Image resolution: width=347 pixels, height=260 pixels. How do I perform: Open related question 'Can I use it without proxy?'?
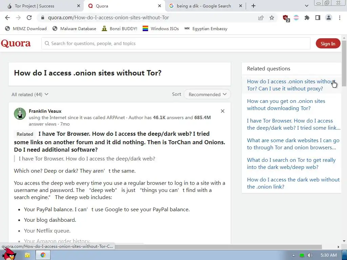tap(291, 85)
